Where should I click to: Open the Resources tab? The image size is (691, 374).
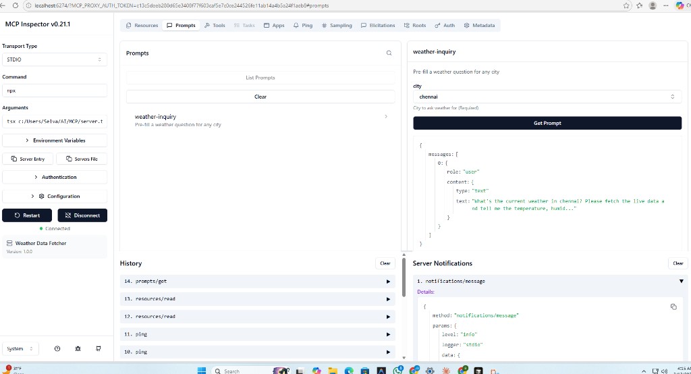pyautogui.click(x=142, y=26)
